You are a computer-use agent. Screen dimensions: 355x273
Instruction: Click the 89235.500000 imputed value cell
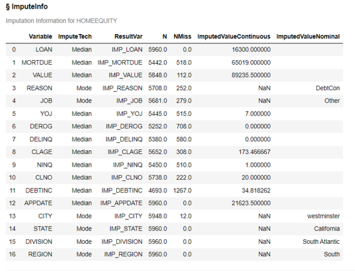[251, 75]
